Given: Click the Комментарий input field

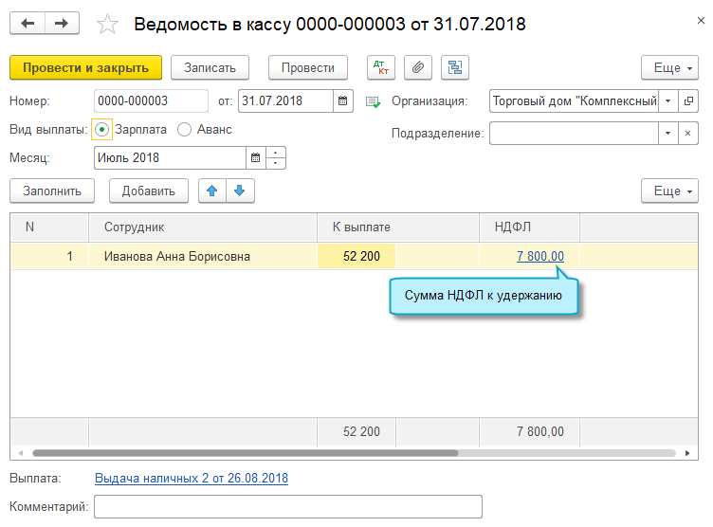Looking at the screenshot, I should click(288, 506).
